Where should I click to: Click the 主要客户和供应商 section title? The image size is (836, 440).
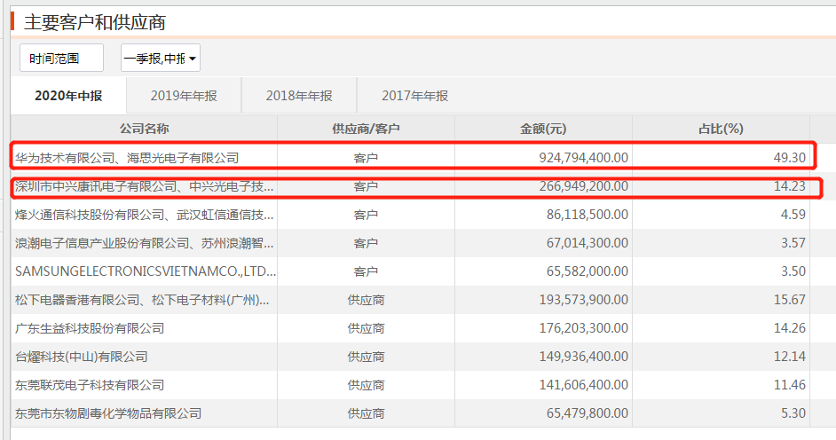(95, 22)
